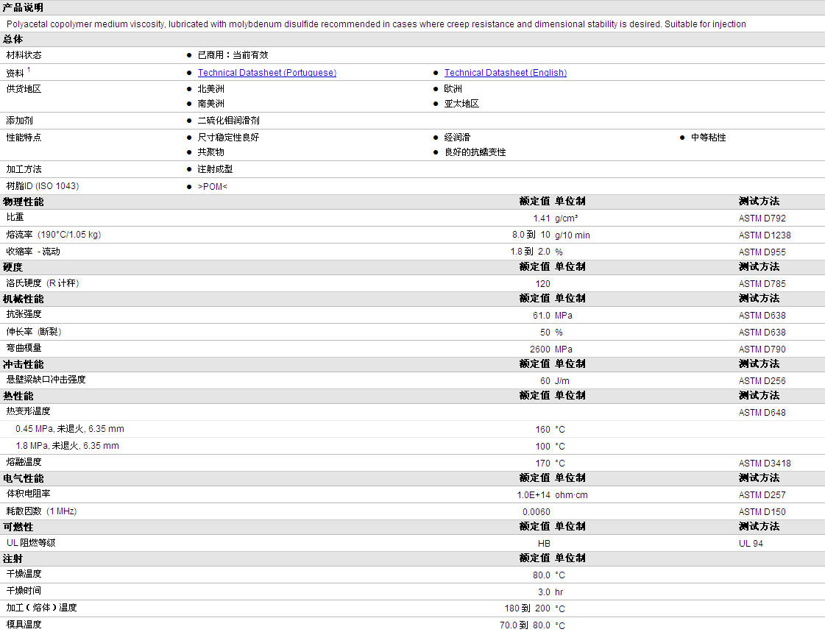Click the '机械性能' section header
The width and height of the screenshot is (825, 632).
(x=23, y=299)
